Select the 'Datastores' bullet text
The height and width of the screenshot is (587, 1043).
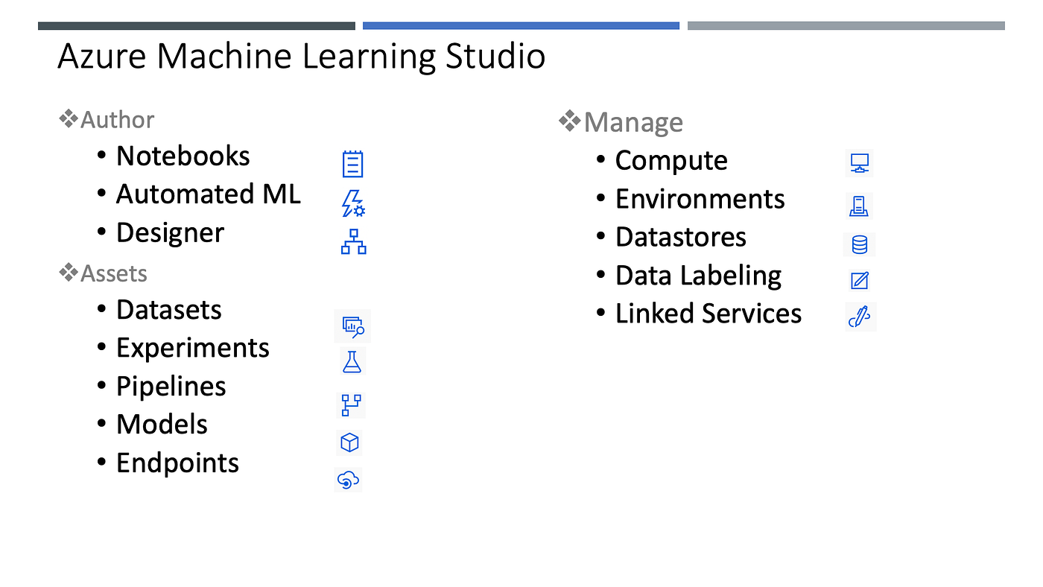(681, 237)
